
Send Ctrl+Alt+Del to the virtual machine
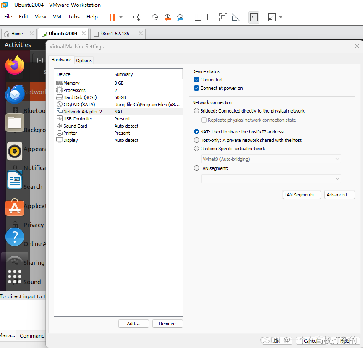pos(137,17)
